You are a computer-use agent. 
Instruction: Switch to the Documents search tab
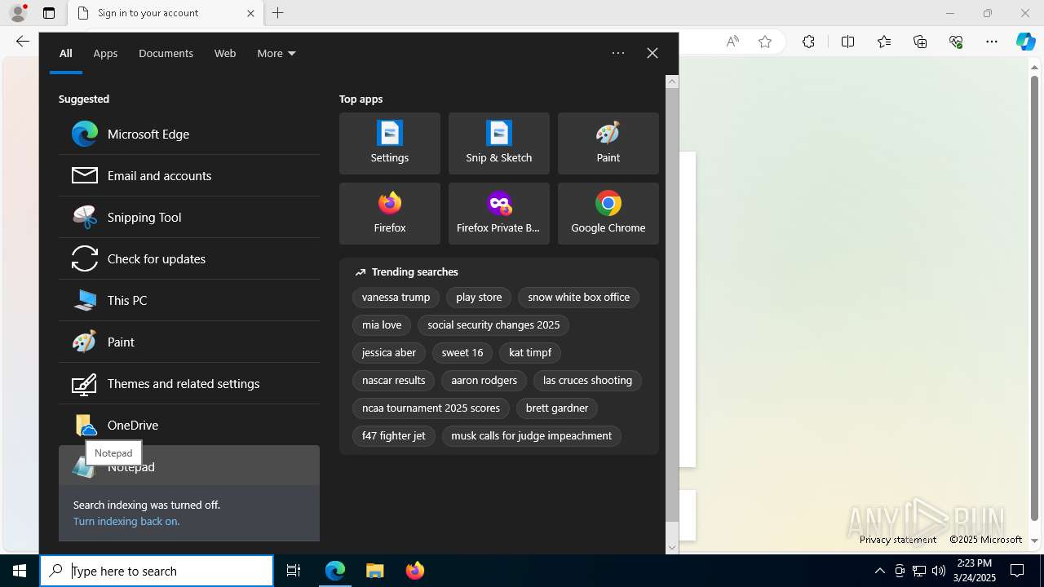[x=166, y=53]
